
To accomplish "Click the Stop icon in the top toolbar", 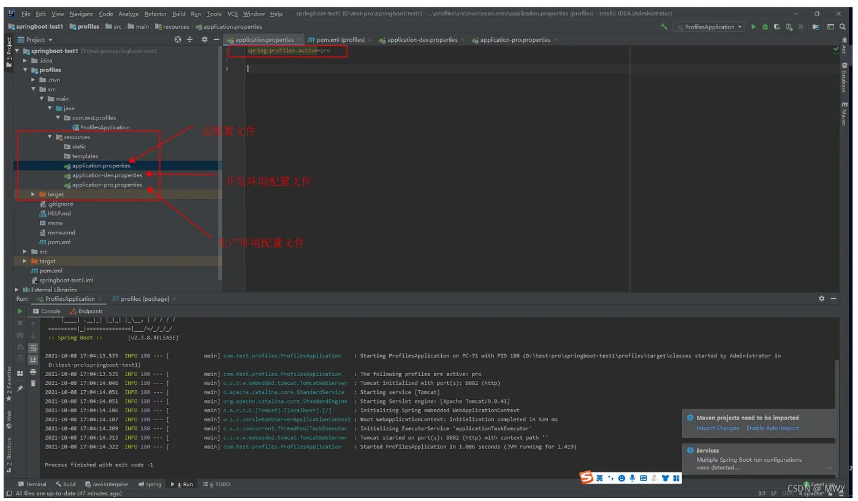I will point(801,27).
